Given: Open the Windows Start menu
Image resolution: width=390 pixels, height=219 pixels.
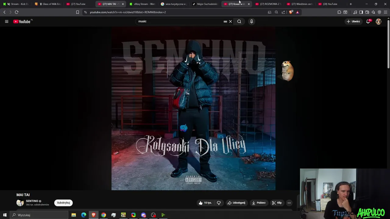Looking at the screenshot, I should point(5,215).
